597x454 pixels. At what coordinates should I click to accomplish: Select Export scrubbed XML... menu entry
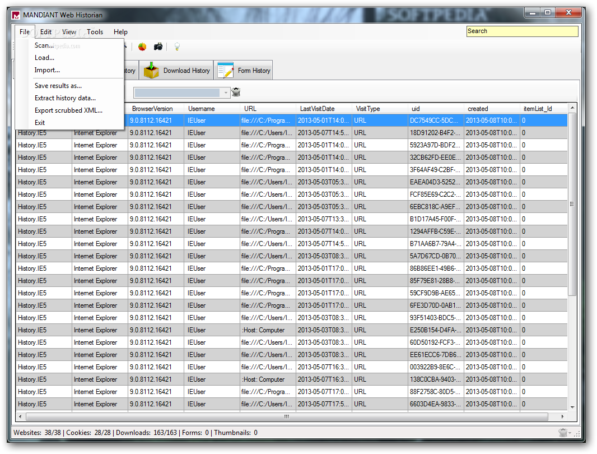tap(69, 110)
